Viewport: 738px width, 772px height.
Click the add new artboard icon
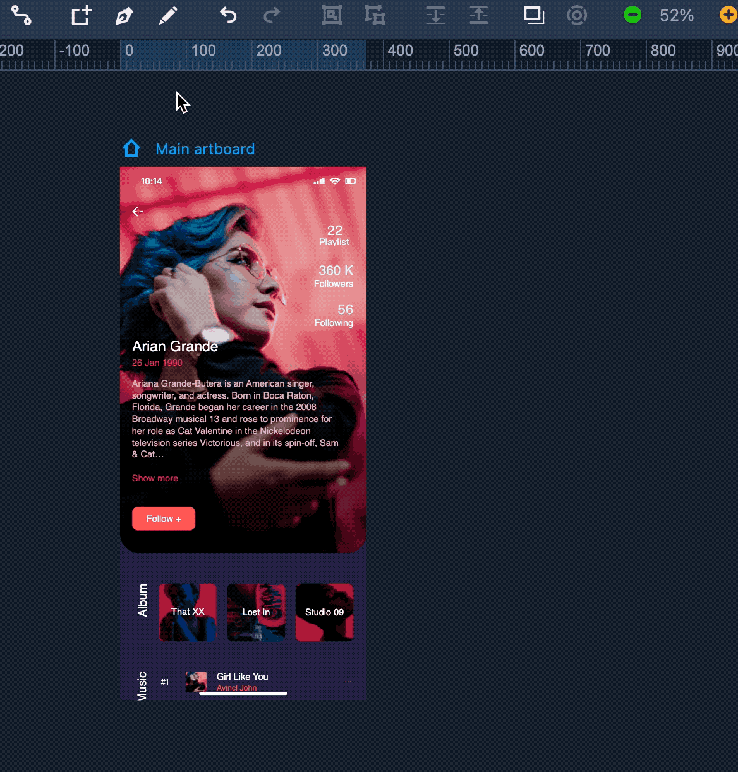click(82, 15)
